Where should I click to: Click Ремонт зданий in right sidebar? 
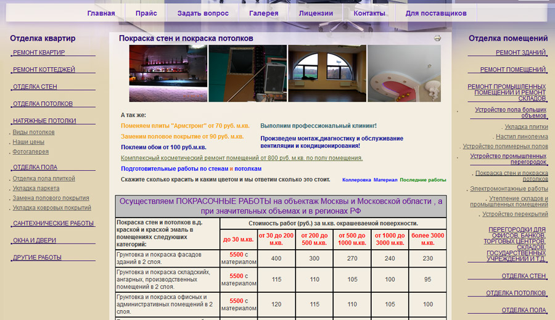[520, 53]
